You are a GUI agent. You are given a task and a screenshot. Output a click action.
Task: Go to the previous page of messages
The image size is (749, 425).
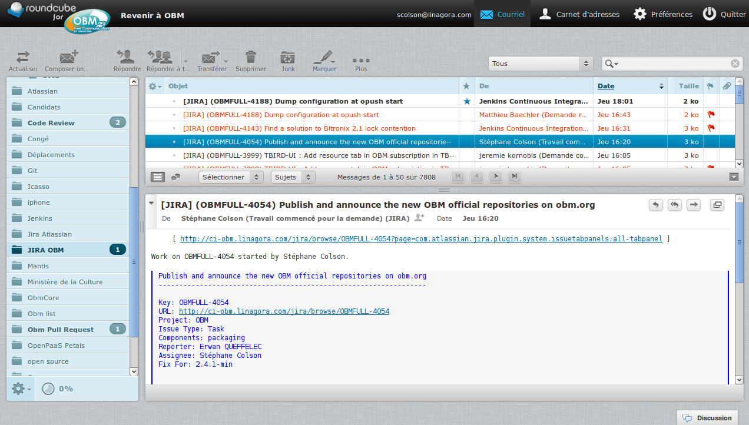point(477,177)
